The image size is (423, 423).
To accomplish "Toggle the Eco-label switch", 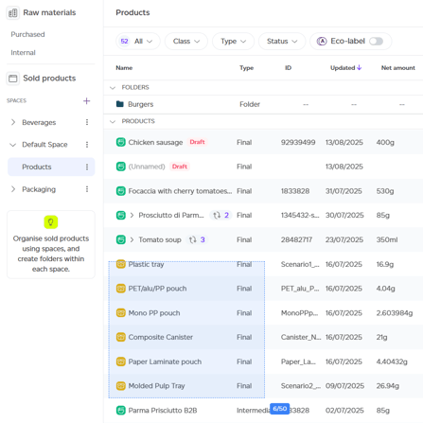I will click(x=377, y=42).
